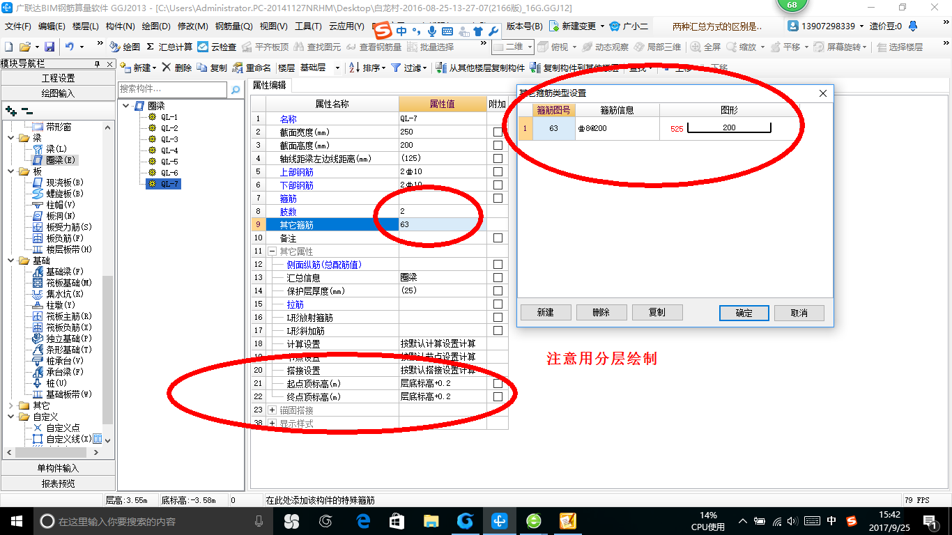This screenshot has width=952, height=535.
Task: Open the 基础层 floor dropdown
Action: (337, 68)
